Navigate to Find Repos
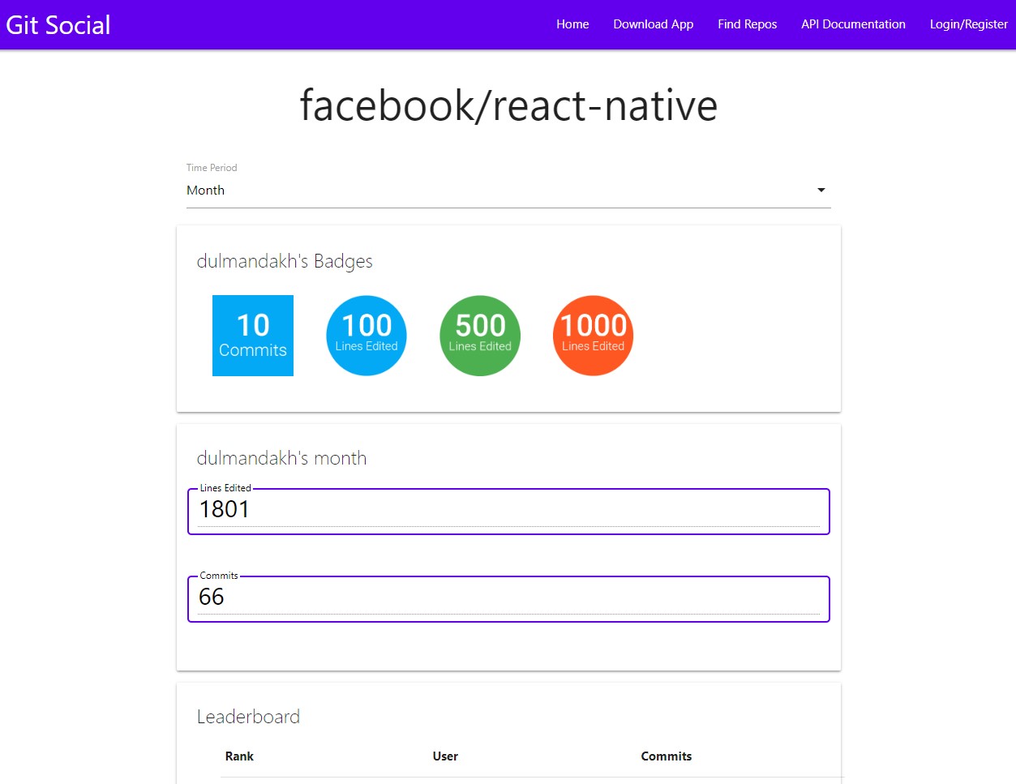The width and height of the screenshot is (1016, 784). [748, 24]
